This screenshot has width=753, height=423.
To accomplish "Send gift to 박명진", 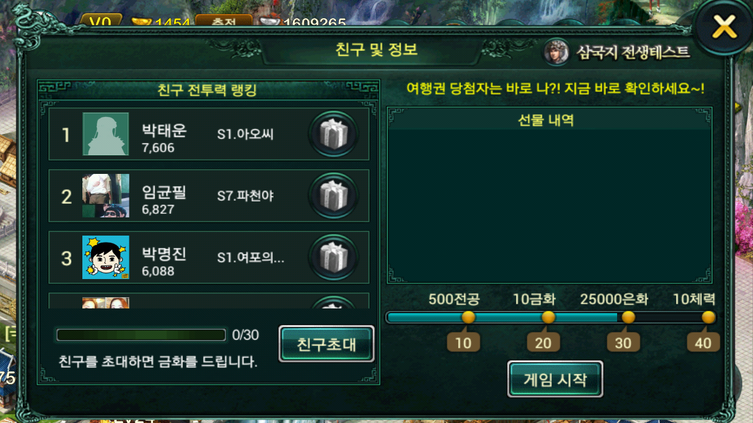I will pyautogui.click(x=334, y=258).
